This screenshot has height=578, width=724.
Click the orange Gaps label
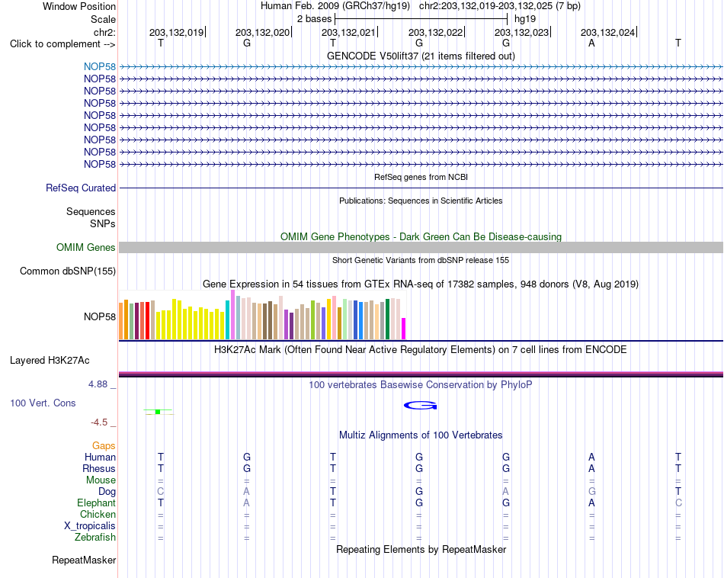(104, 446)
